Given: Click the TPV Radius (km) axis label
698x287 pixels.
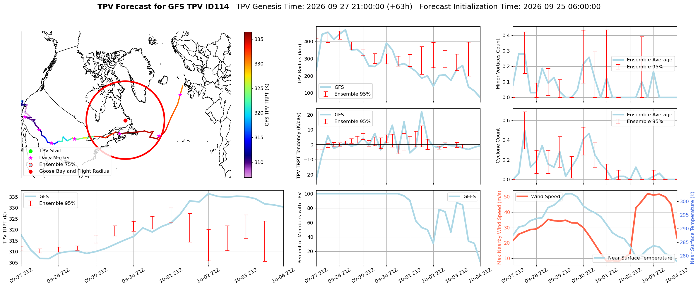Looking at the screenshot, I should (300, 64).
